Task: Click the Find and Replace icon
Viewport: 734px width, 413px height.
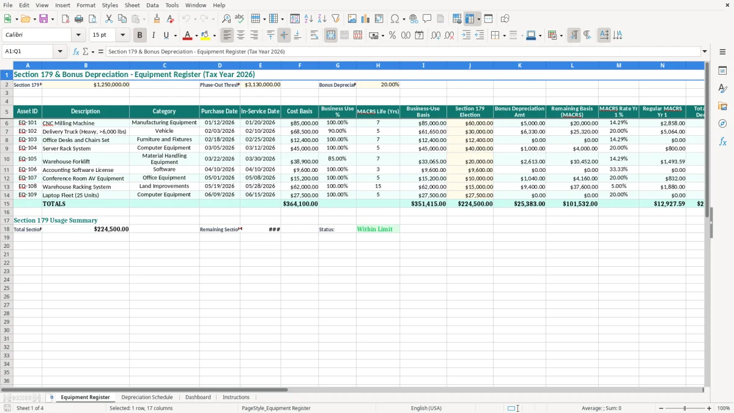Action: 226,19
